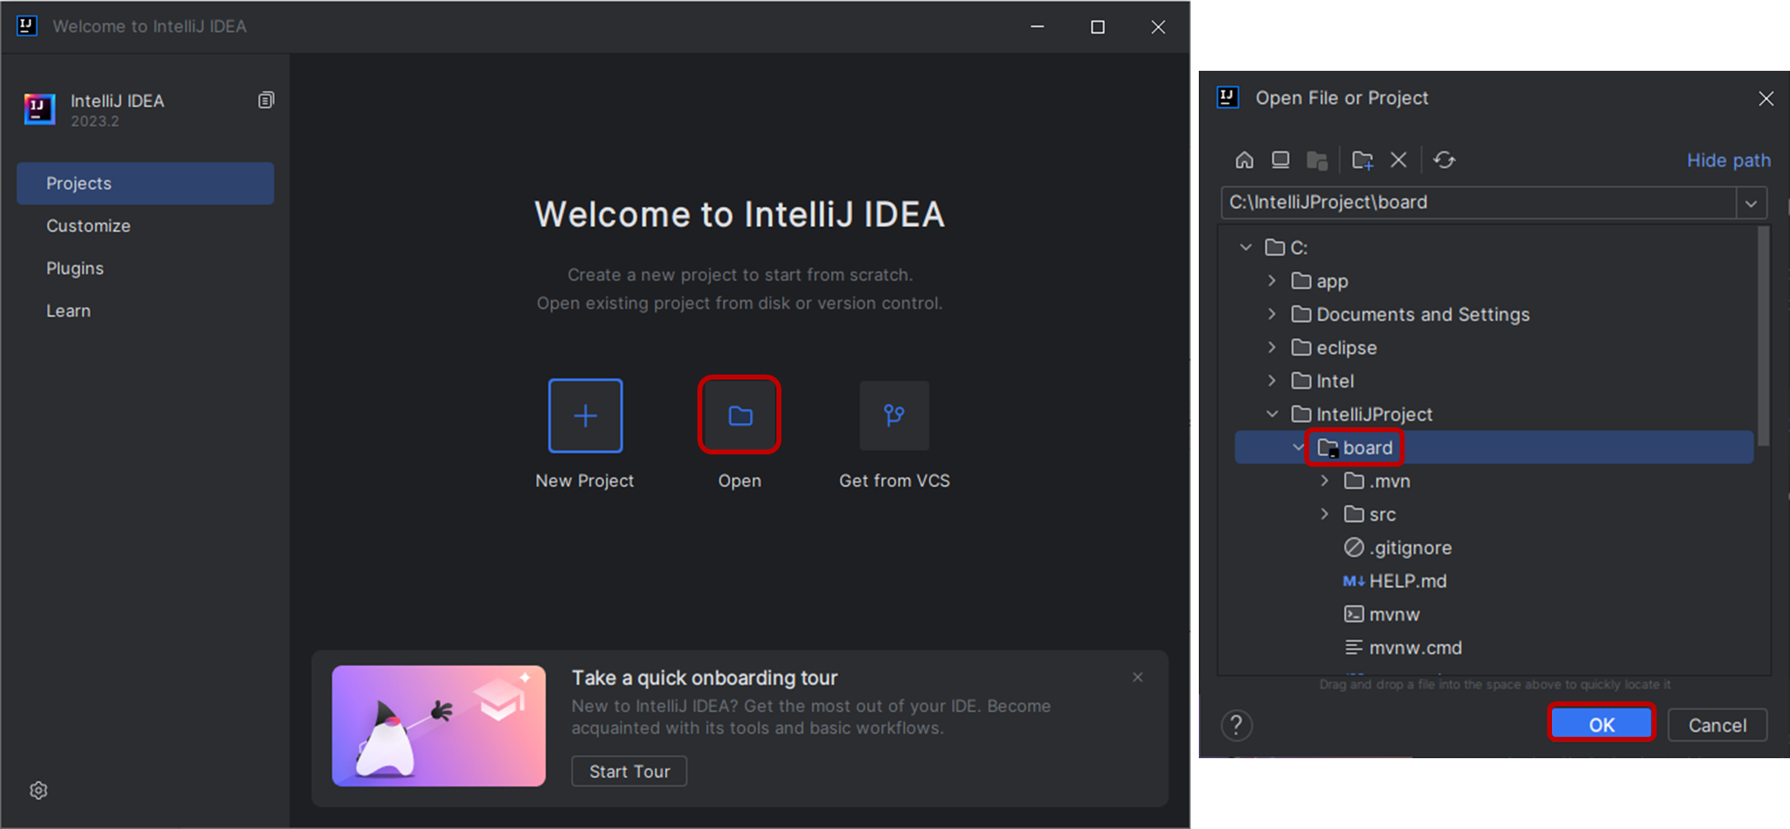Select the Desktop directory icon

coord(1280,159)
